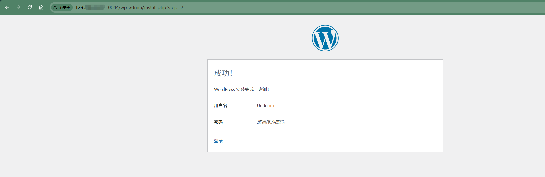
Task: Go back with the browser back arrow
Action: tap(7, 7)
